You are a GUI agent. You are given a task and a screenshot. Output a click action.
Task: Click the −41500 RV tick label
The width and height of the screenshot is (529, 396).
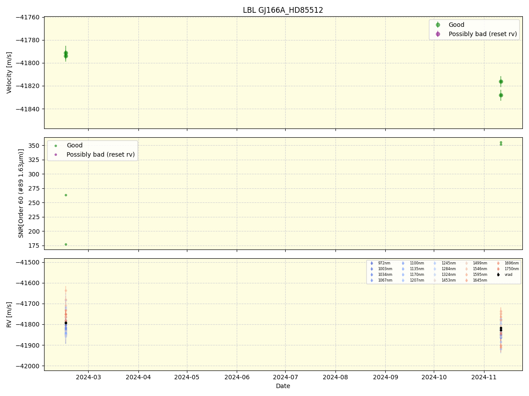(27, 262)
